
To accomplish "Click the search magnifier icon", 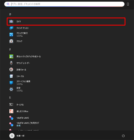I will [x=8, y=4].
